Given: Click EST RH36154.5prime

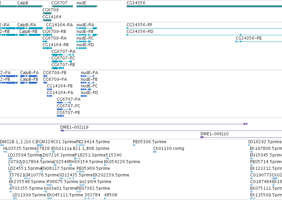Looking at the screenshot, I should (x=71, y=165).
